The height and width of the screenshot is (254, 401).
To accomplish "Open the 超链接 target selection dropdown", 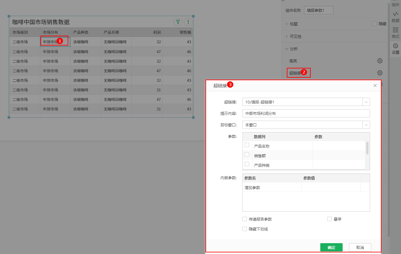I will pyautogui.click(x=366, y=102).
